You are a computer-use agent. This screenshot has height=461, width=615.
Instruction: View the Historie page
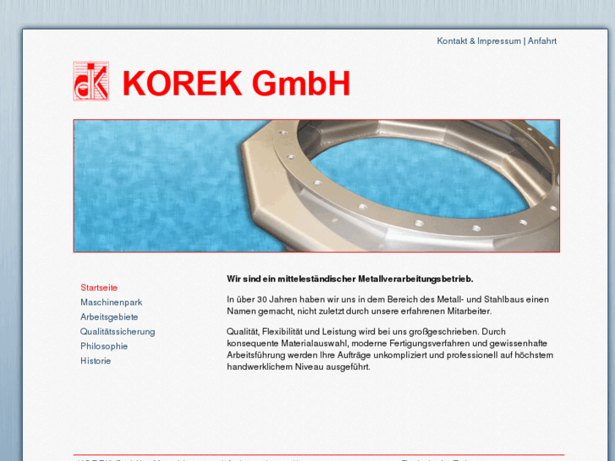coord(96,360)
